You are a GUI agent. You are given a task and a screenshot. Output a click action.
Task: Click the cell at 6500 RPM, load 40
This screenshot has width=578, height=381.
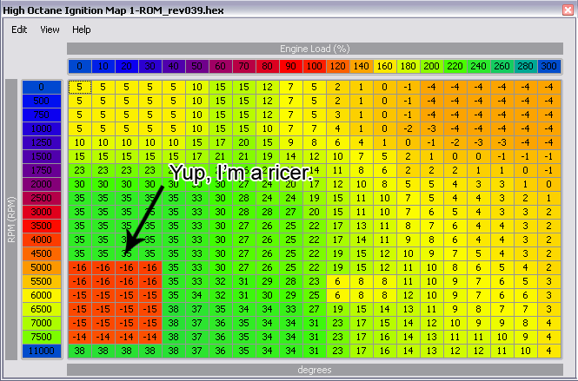[x=173, y=309]
